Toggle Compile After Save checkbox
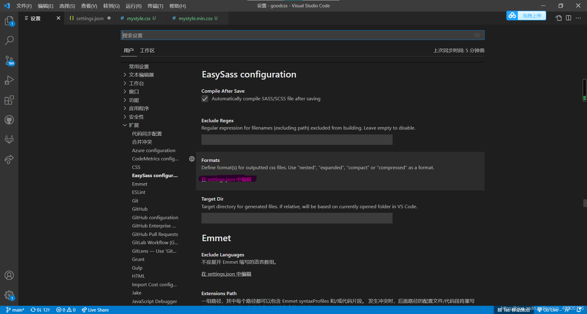 click(x=205, y=99)
